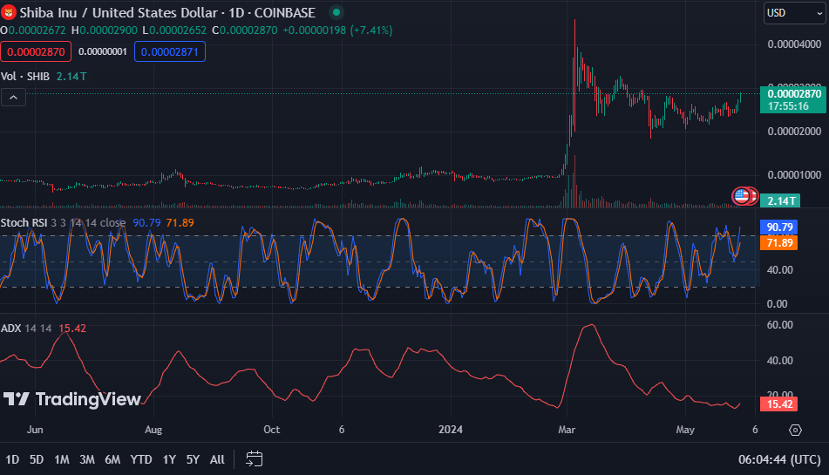Click the spread value 0.00000001
The width and height of the screenshot is (829, 475).
pos(103,51)
